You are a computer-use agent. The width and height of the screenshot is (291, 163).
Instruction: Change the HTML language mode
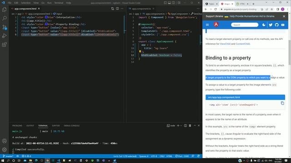[169, 156]
